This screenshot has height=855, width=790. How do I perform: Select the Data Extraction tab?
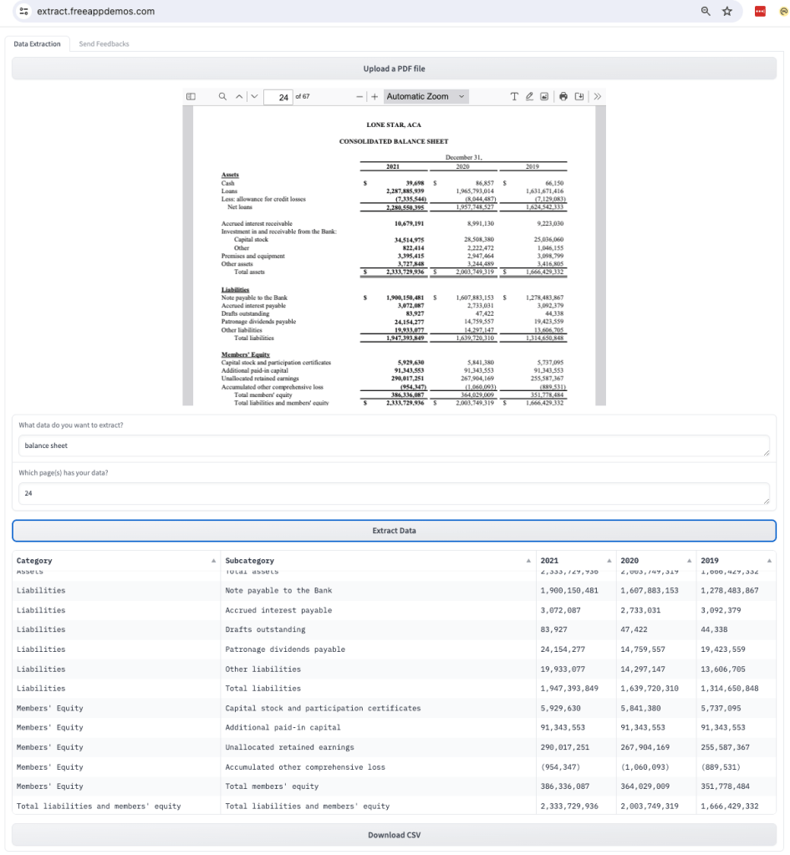click(38, 43)
